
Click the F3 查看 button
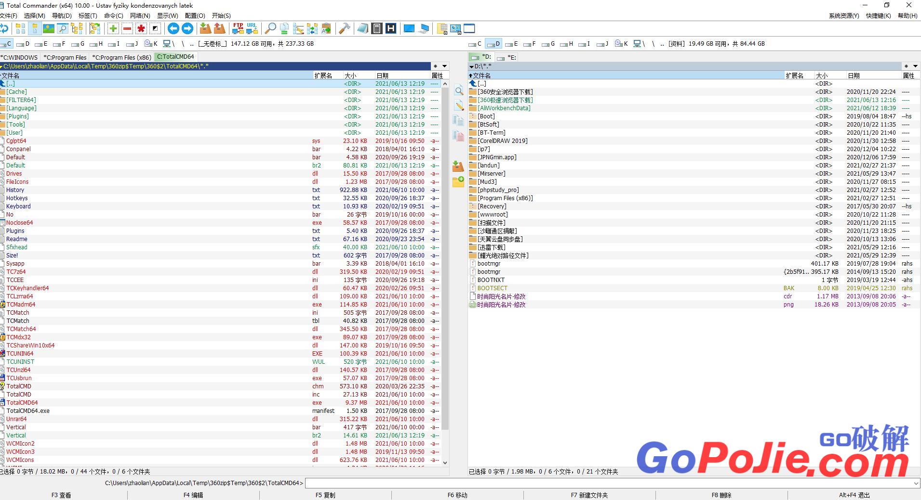click(61, 495)
